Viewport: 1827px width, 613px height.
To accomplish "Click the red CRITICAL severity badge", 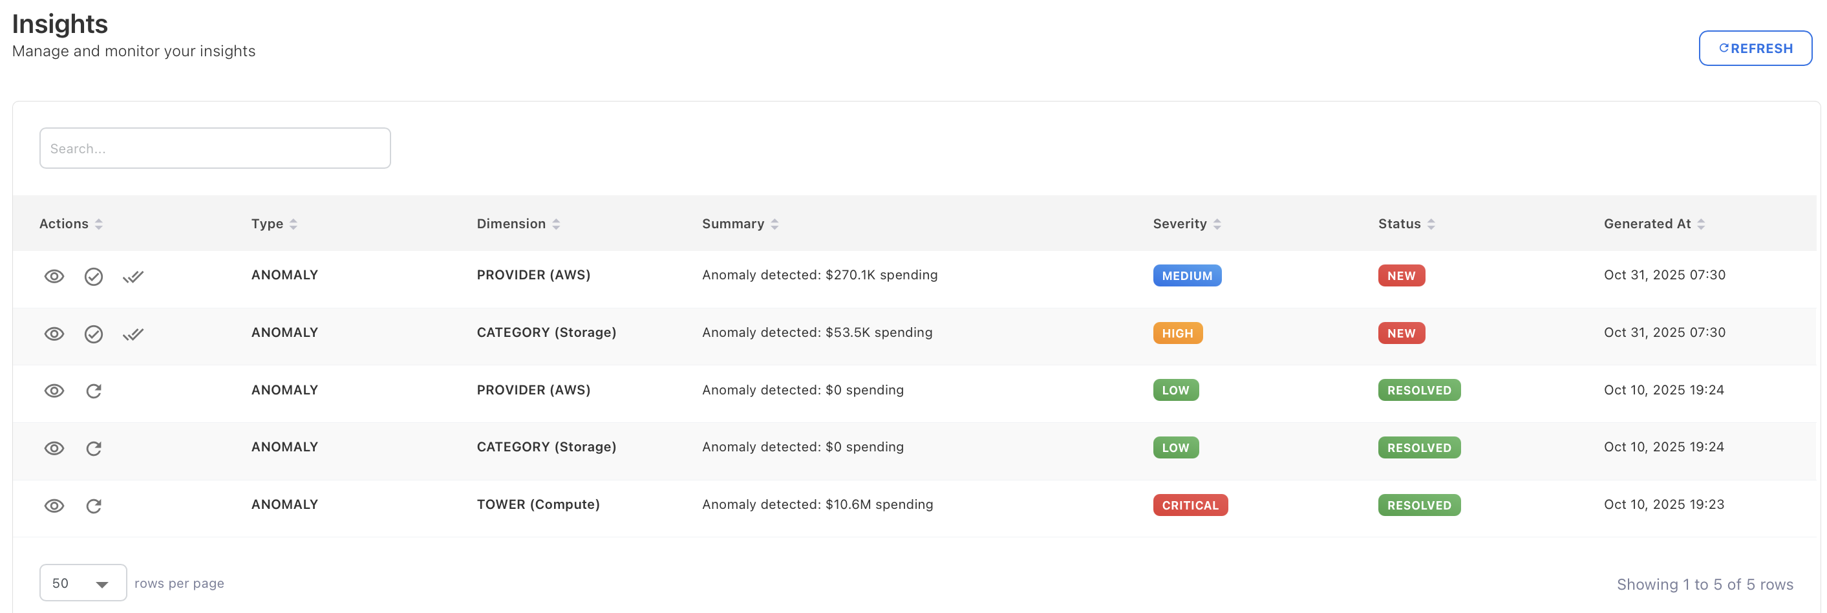I will tap(1190, 505).
